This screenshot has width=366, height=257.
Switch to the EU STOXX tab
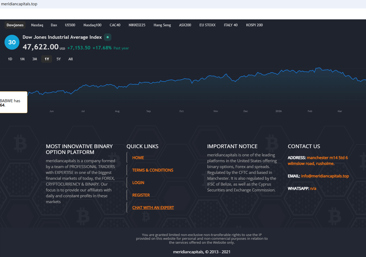207,25
